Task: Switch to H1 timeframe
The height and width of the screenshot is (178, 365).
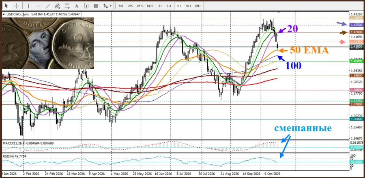Action: (160, 6)
